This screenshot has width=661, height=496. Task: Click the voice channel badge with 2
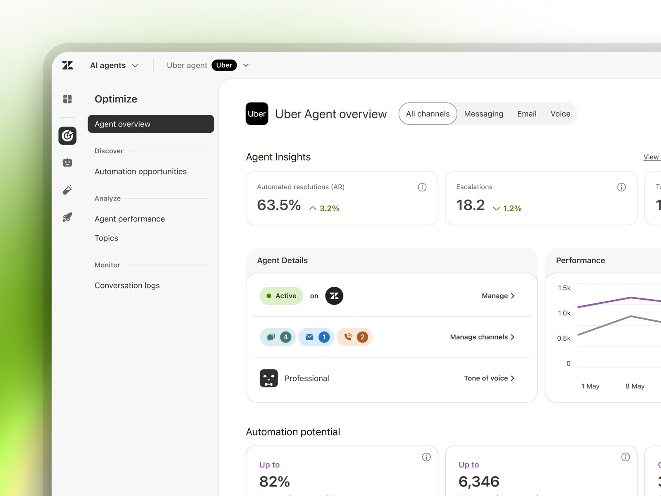[x=354, y=337]
